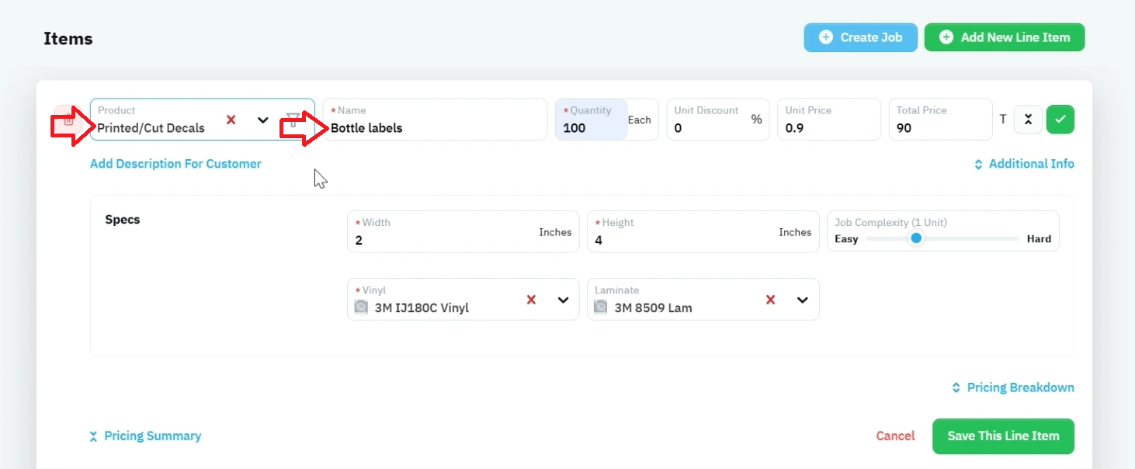
Task: Click the 3M IJ180C Vinyl image placeholder icon
Action: click(x=361, y=307)
